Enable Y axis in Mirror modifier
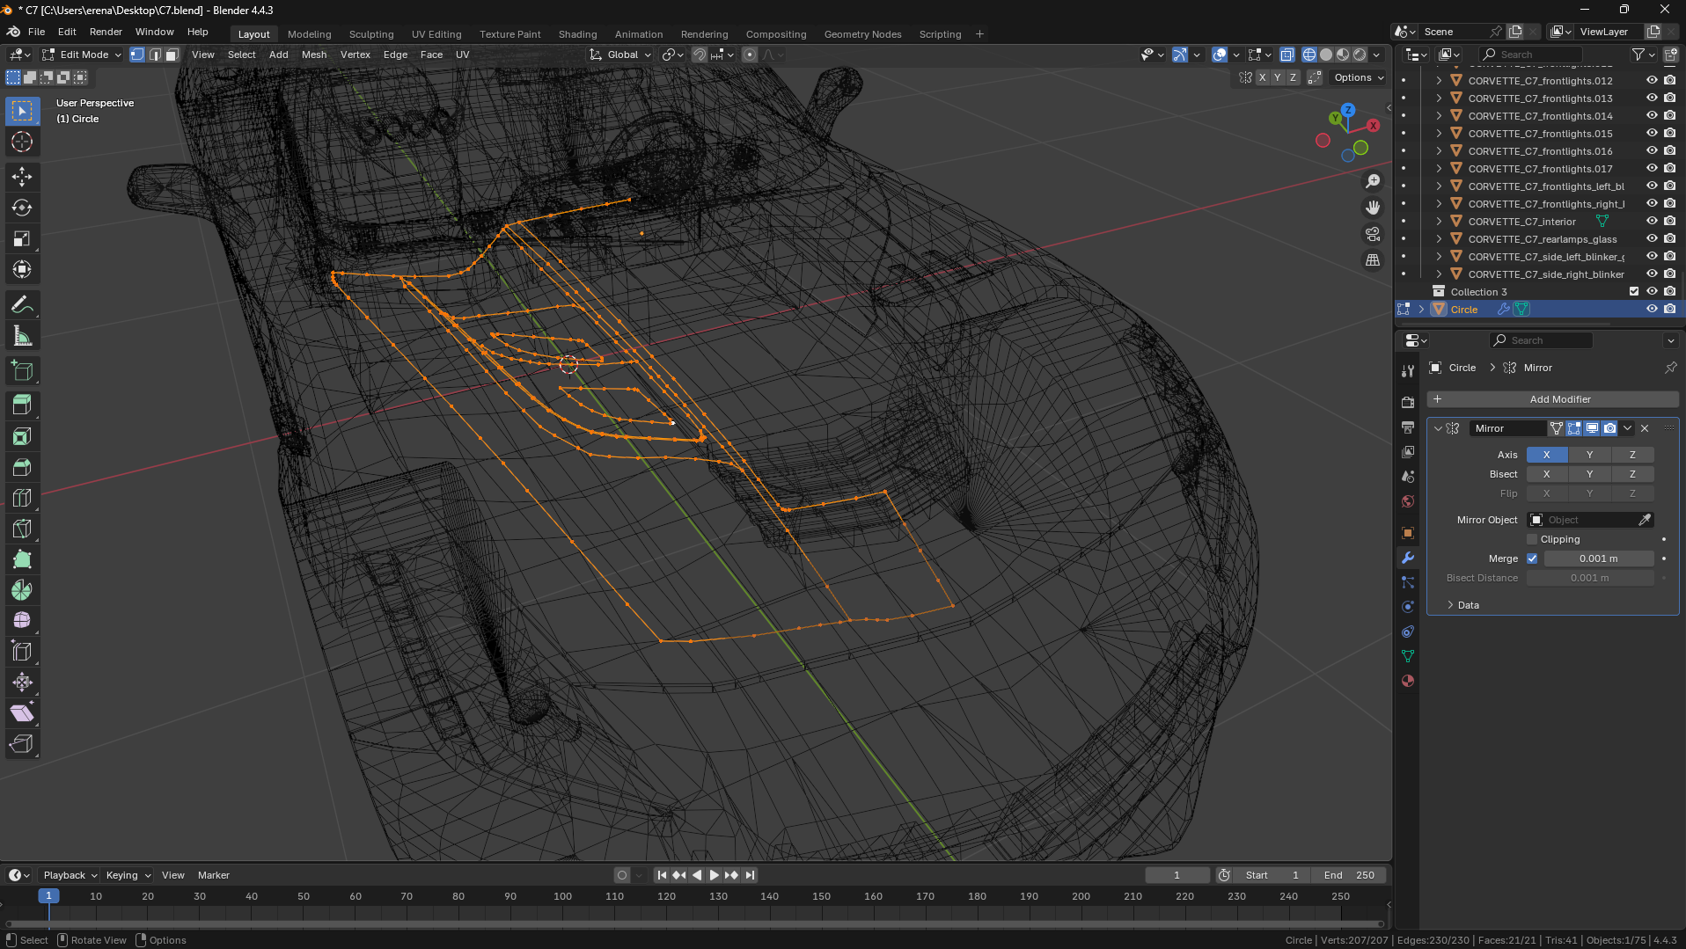1686x949 pixels. [1589, 455]
